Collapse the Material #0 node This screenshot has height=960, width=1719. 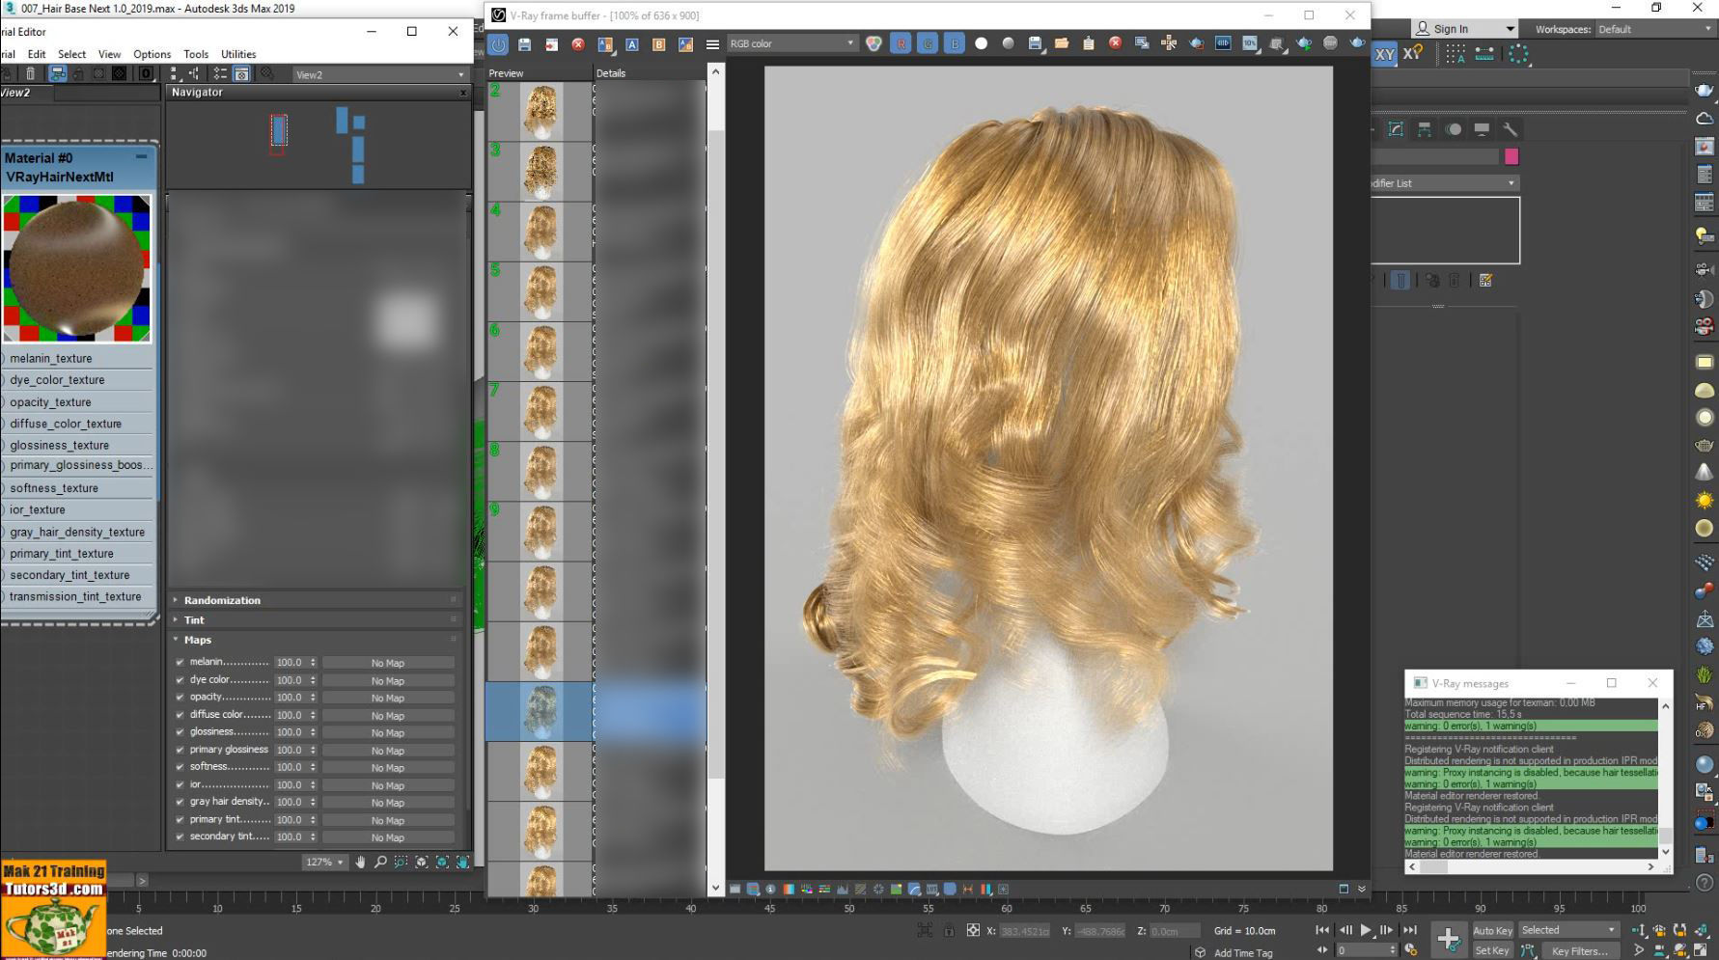pos(142,156)
